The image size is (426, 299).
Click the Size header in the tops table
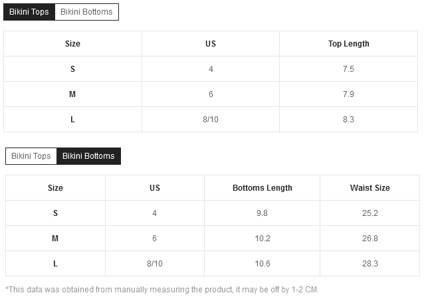(x=72, y=44)
